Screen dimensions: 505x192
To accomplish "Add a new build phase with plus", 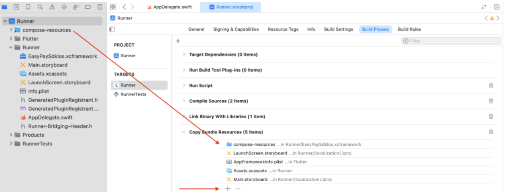I will (178, 41).
